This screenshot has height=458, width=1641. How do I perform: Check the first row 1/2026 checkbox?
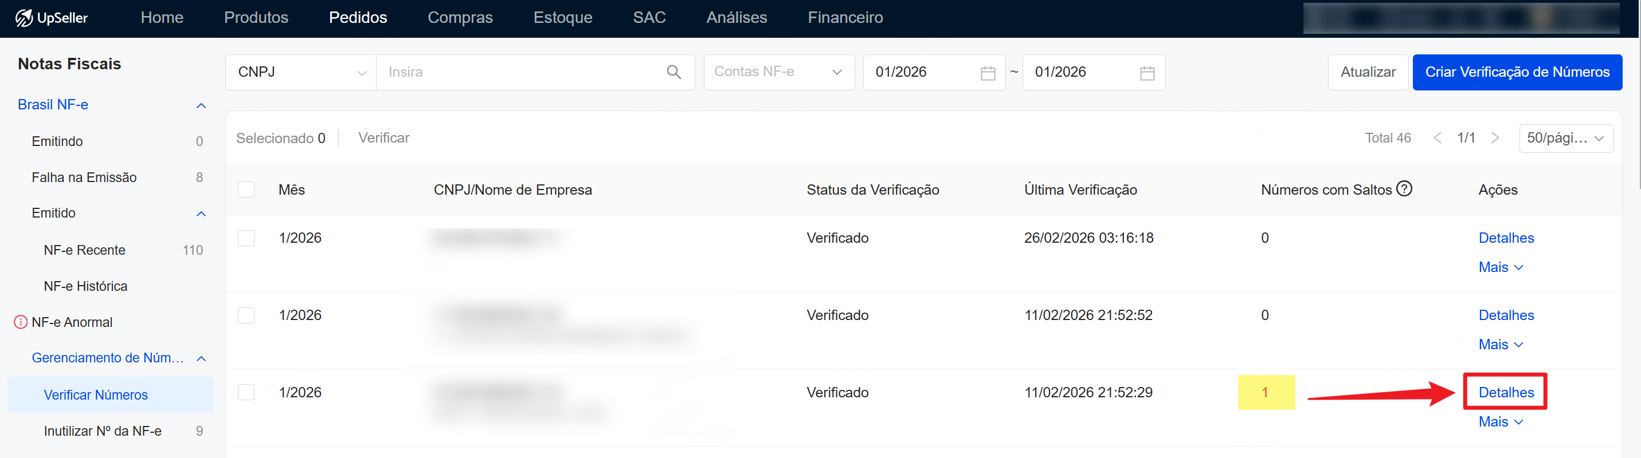click(x=246, y=238)
